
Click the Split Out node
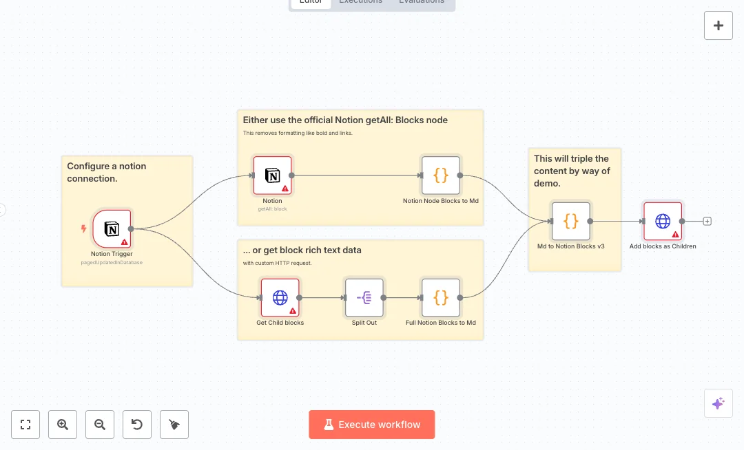(364, 297)
